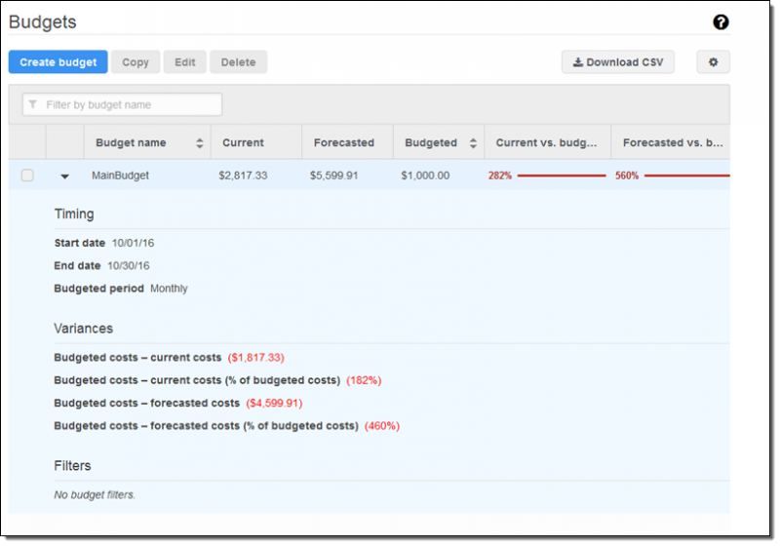Click the Variances section heading
Image resolution: width=780 pixels, height=546 pixels.
pos(84,329)
